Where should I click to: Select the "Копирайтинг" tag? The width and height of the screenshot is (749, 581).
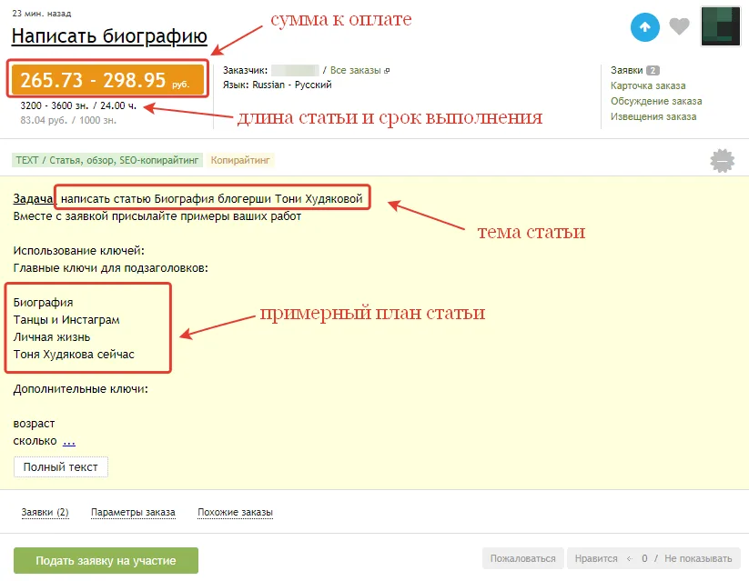[x=241, y=160]
